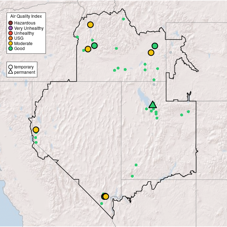Select the yellow circle below the northeast green circle
This screenshot has width=227, height=227.
point(151,53)
